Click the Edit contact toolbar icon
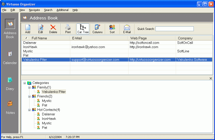The image size is (215, 140). 40,29
